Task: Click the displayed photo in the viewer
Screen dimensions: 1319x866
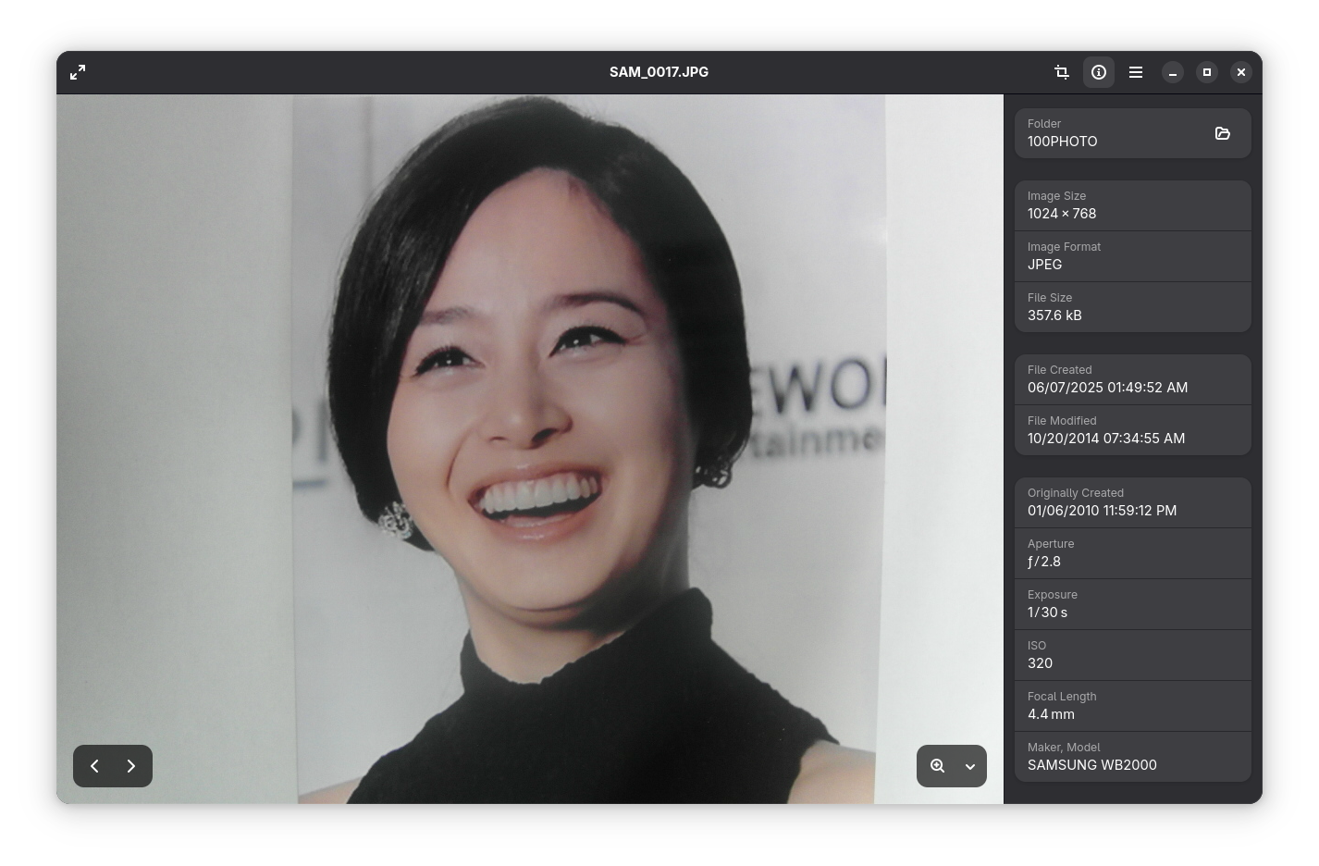Action: pos(530,449)
